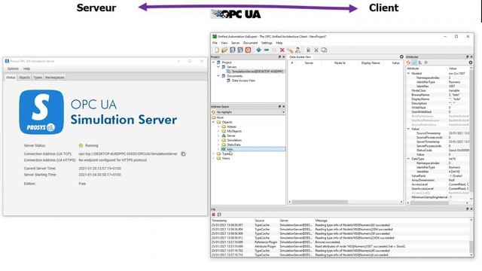The width and height of the screenshot is (482, 271).
Task: Select SimulationServer@DESKTOP in the Project tree
Action: [255, 72]
